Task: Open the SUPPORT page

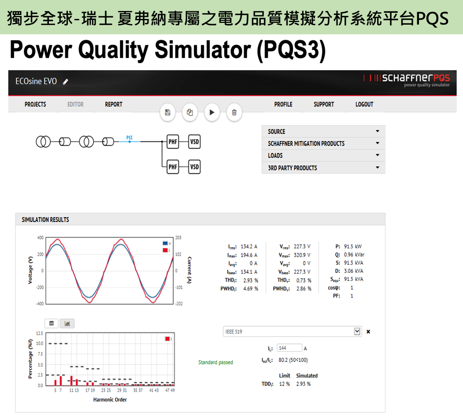Action: pos(324,104)
